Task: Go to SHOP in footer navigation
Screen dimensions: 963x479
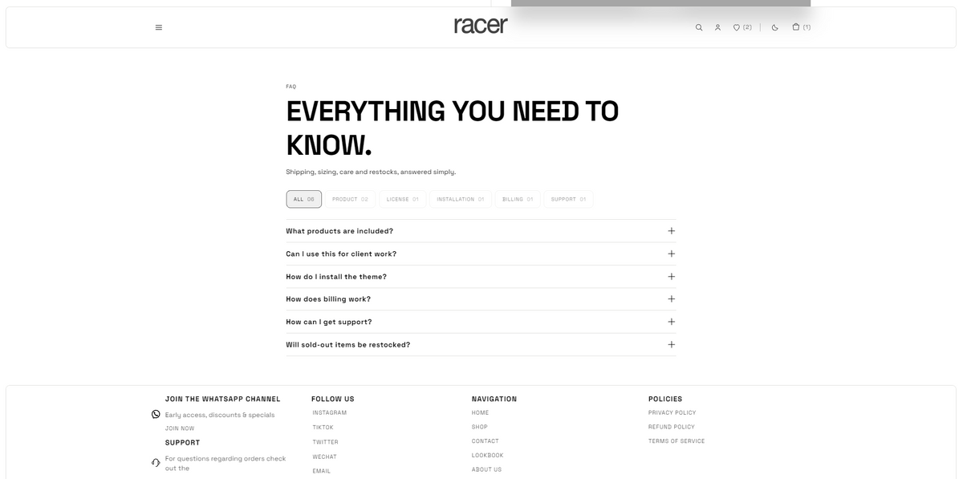Action: tap(479, 427)
